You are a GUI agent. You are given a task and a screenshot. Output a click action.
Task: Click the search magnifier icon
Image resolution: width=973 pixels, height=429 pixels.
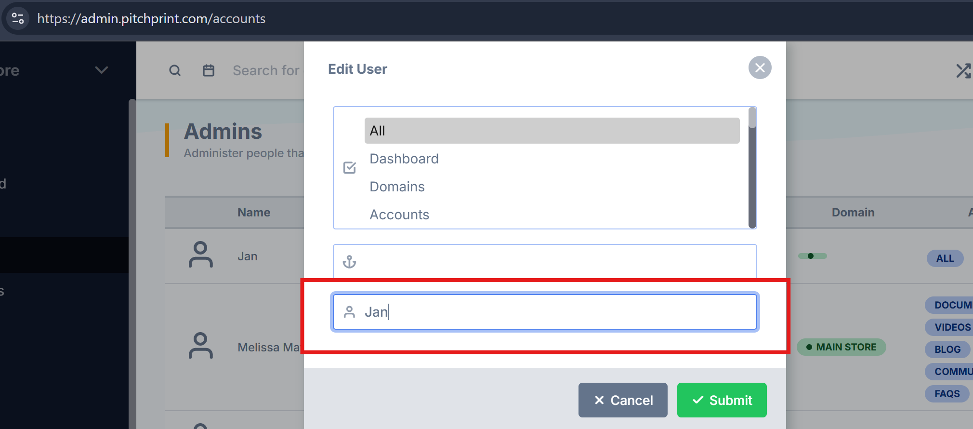click(x=175, y=71)
